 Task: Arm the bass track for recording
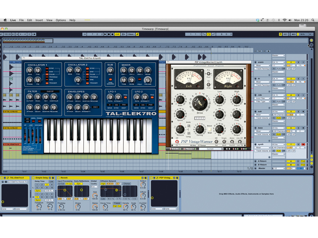pos(303,128)
